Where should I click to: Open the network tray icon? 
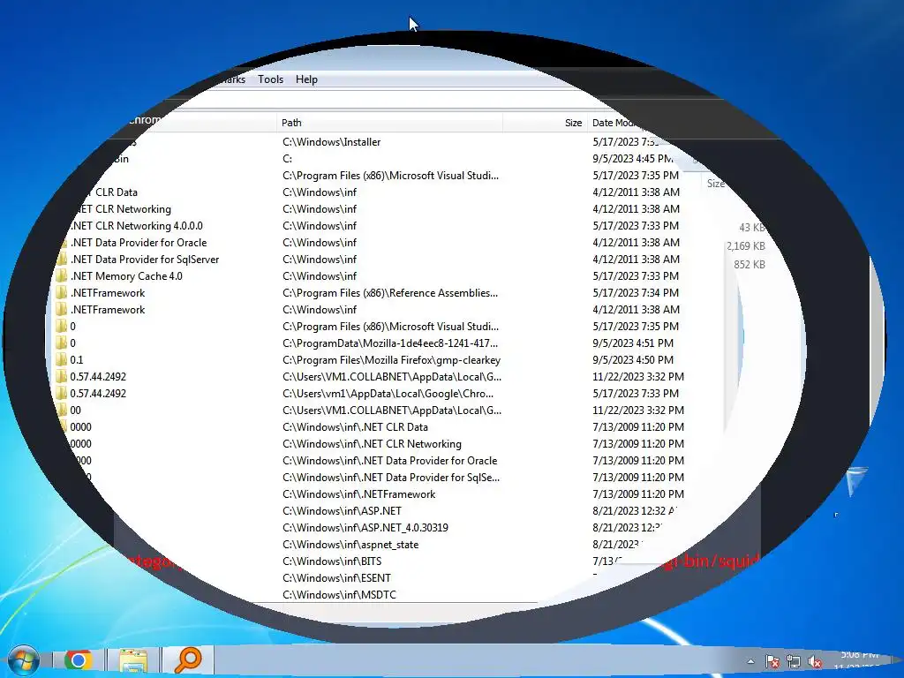tap(794, 662)
